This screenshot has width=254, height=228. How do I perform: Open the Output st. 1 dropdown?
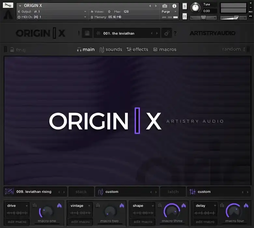52,12
